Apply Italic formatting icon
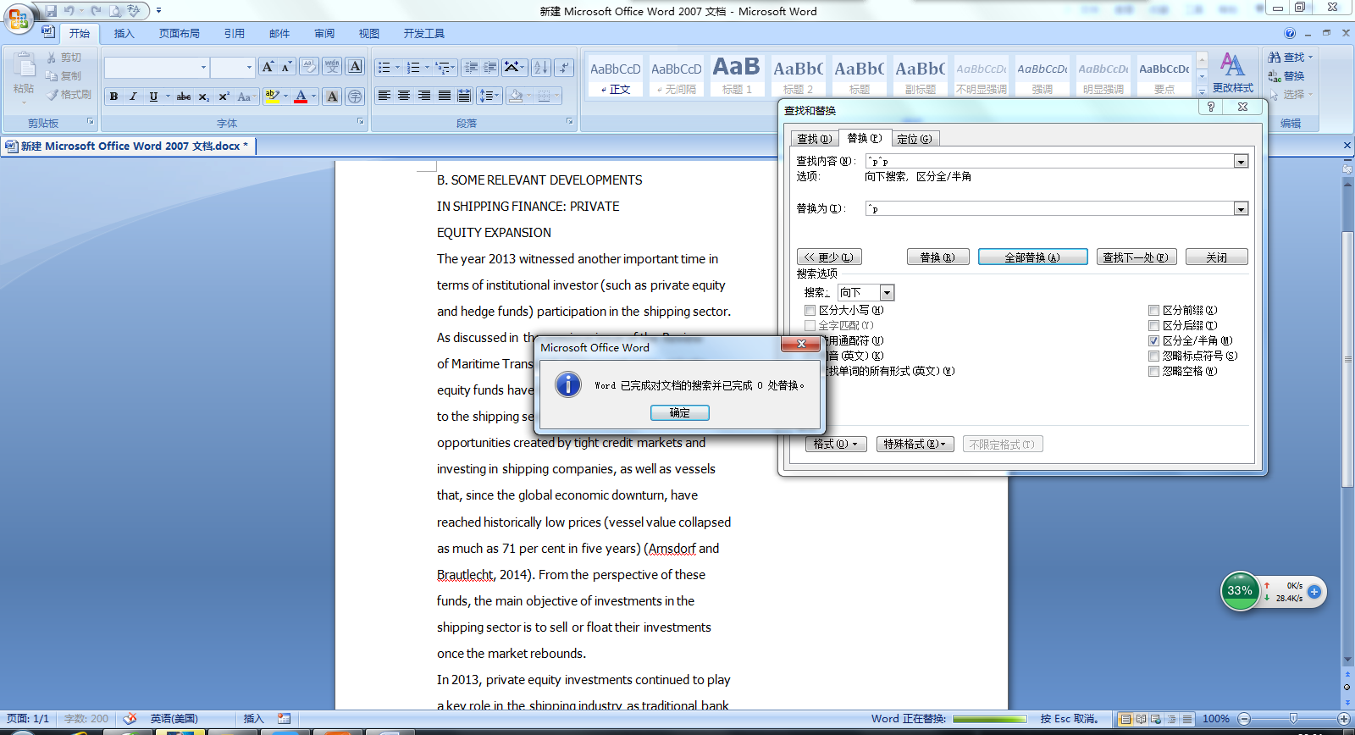 click(x=133, y=97)
